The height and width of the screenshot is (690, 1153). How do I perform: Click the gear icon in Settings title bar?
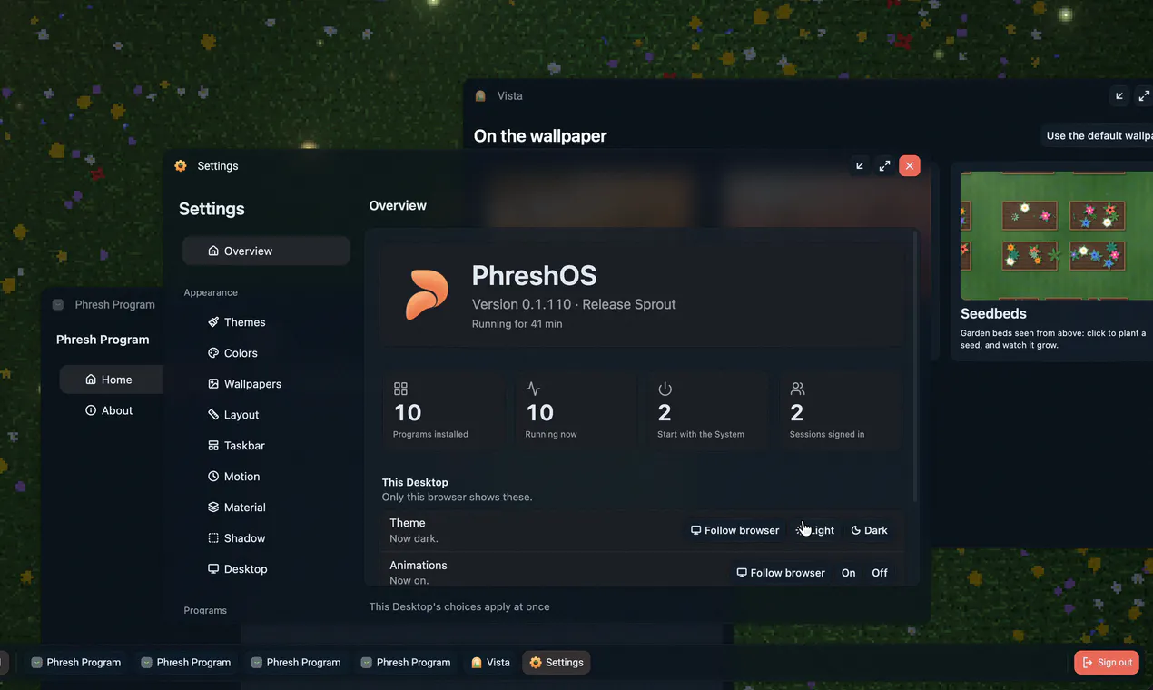181,166
